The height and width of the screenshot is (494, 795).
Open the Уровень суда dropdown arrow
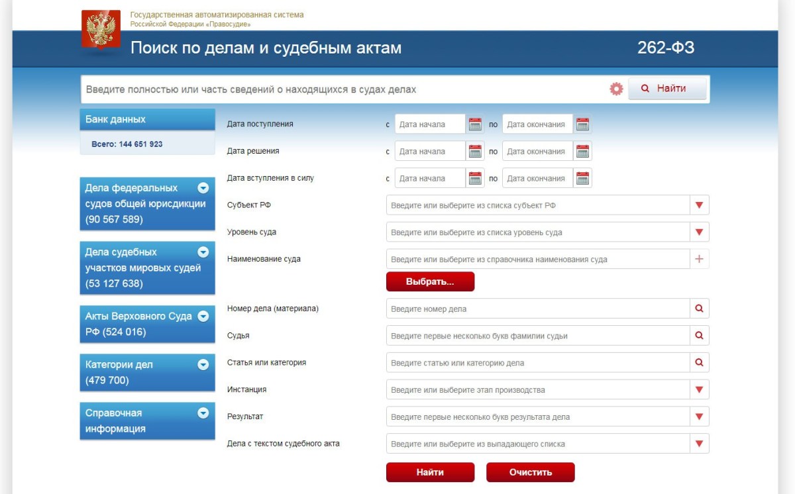coord(699,232)
